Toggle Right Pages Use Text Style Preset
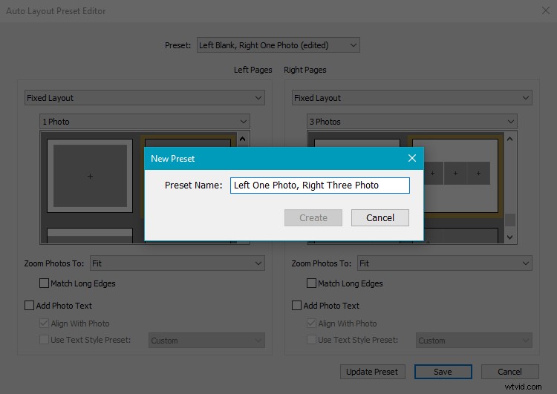The image size is (557, 394). coord(311,340)
